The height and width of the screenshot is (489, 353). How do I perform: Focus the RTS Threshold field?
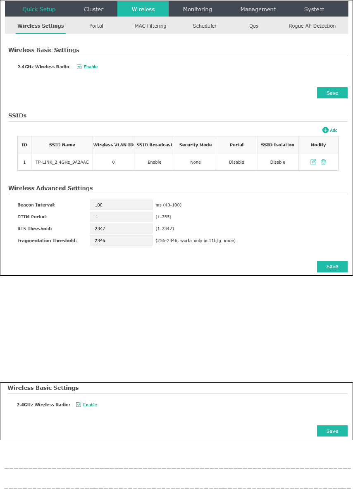121,229
